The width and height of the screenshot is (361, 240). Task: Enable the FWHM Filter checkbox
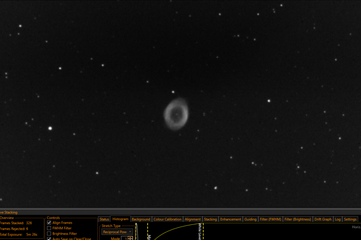click(49, 228)
